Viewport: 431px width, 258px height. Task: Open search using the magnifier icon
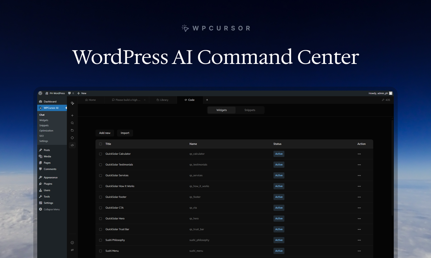(x=72, y=123)
